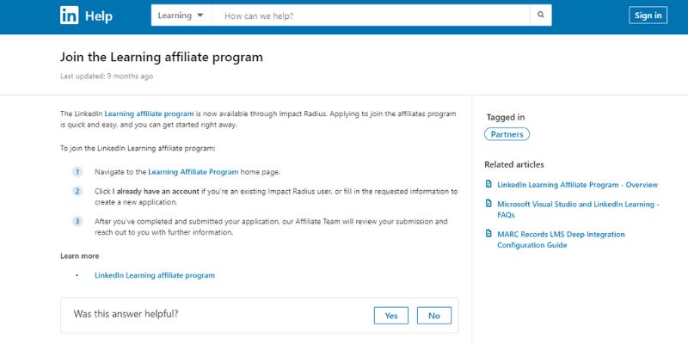This screenshot has height=344, width=688.
Task: Open LinkedIn Learning affiliate program bullet link
Action: [155, 275]
